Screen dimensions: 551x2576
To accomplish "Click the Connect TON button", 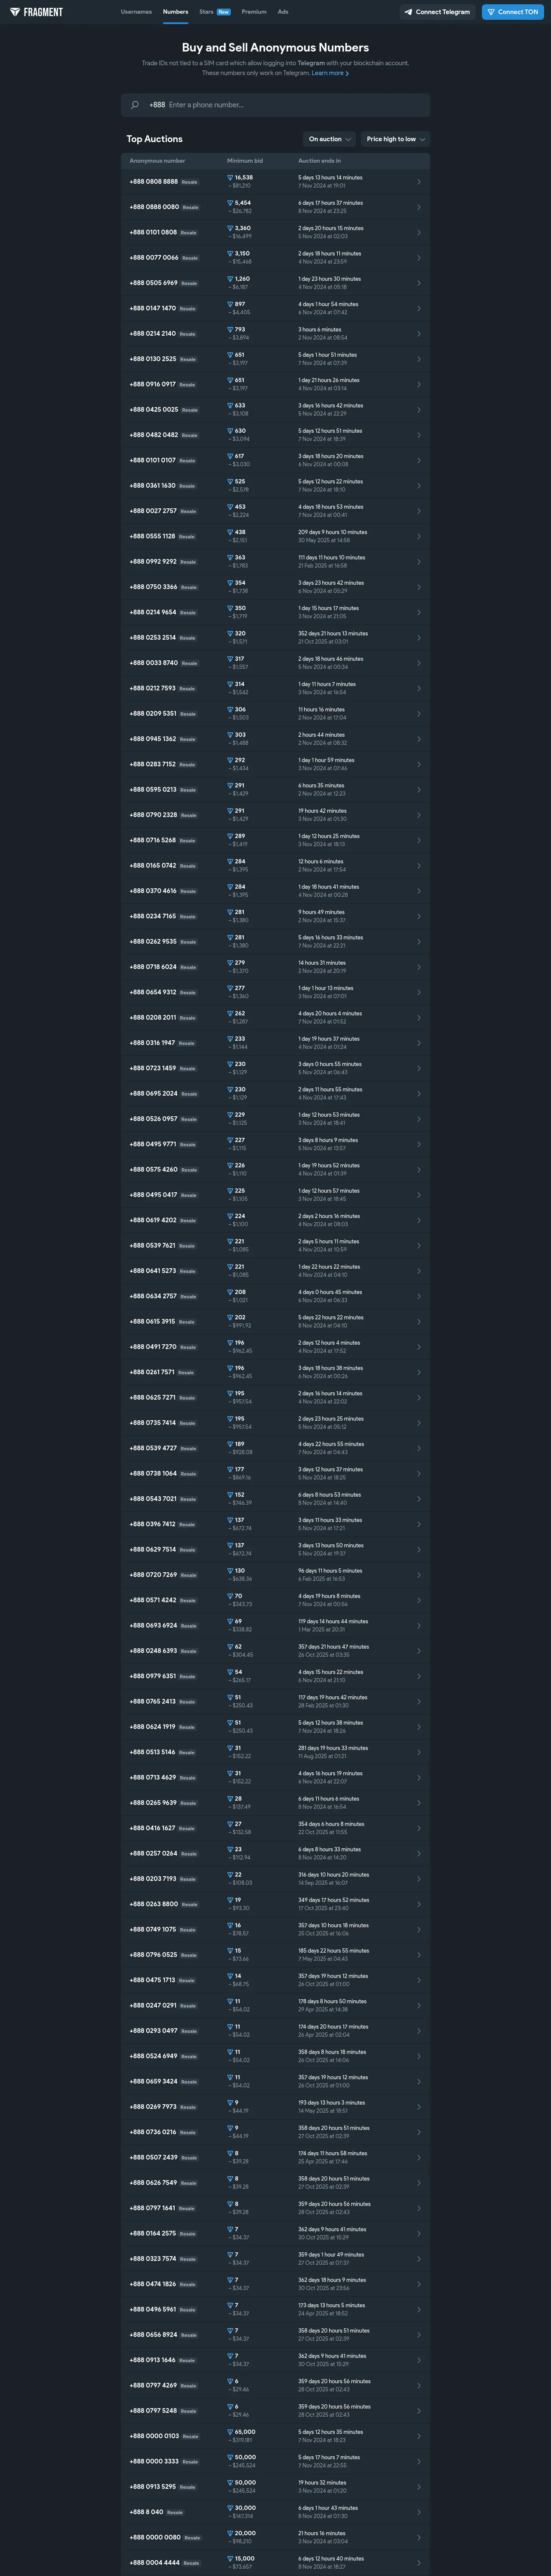I will 513,12.
